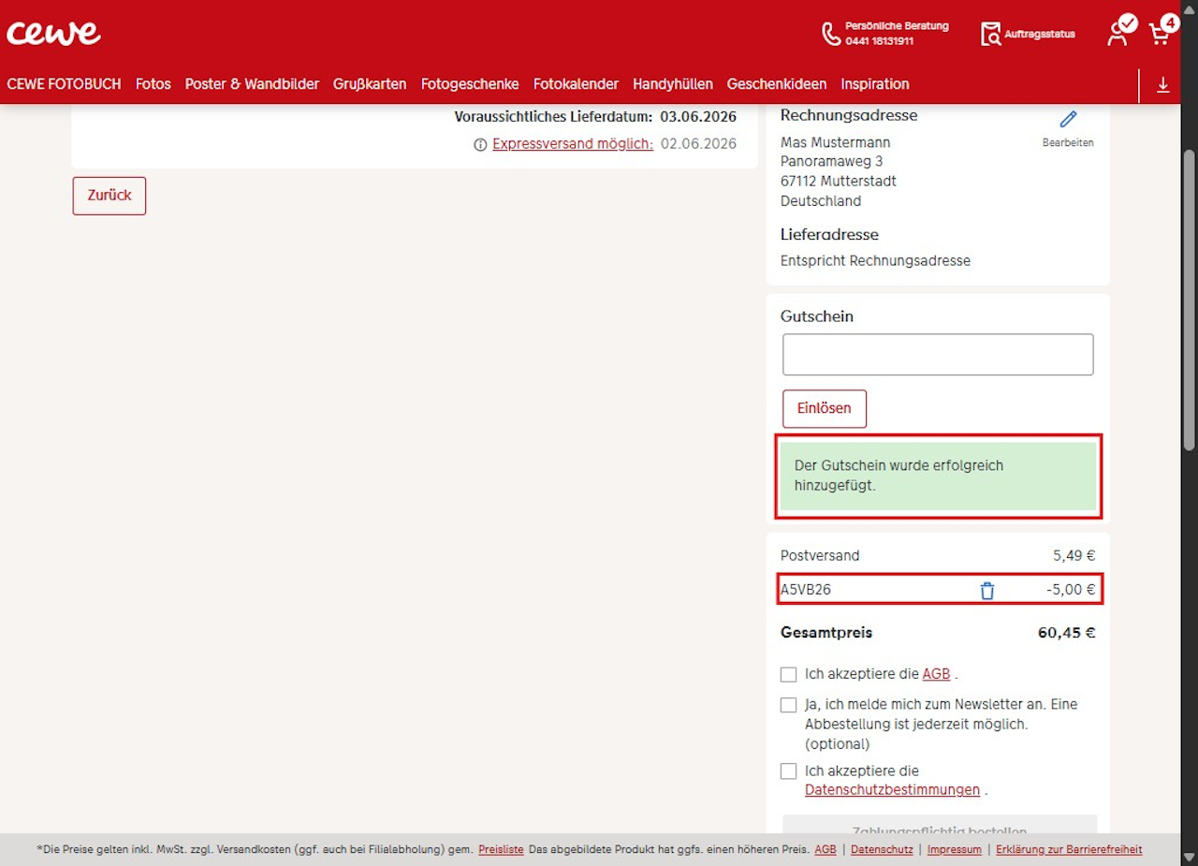Tick the newsletter signup checkbox

pyautogui.click(x=788, y=704)
